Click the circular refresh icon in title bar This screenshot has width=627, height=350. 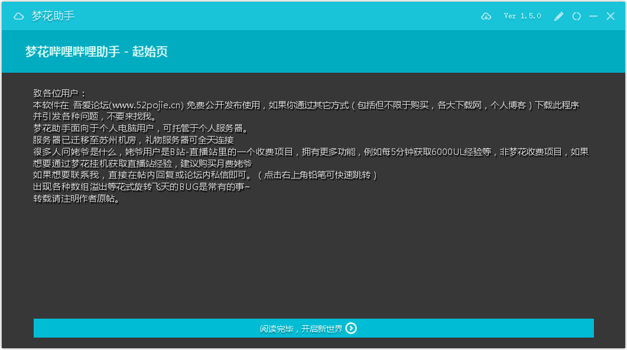[576, 17]
